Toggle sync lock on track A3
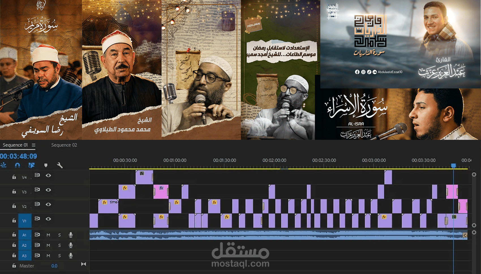 (37, 255)
